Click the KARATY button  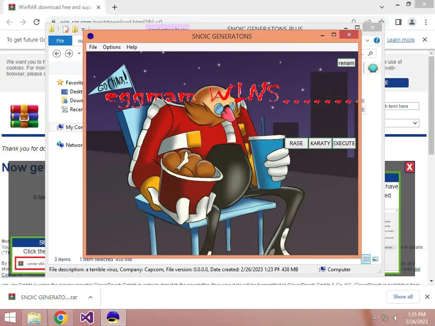(x=320, y=143)
